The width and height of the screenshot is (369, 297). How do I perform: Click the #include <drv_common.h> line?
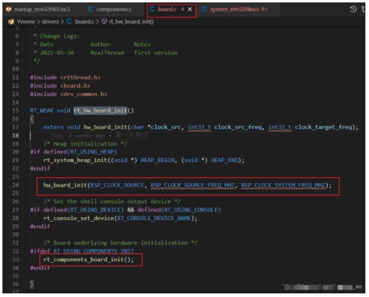(x=68, y=94)
